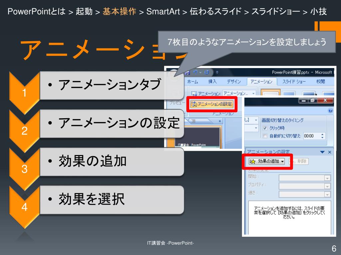The width and height of the screenshot is (341, 255).
Task: Click the 基本操作 breadcrumb
Action: 120,11
